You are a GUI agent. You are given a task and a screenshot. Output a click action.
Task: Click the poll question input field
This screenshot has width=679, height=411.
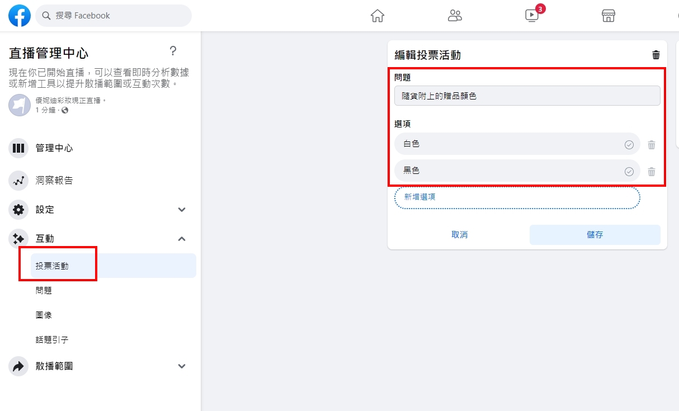tap(526, 95)
